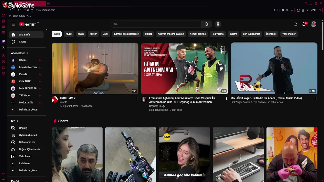Click the VPN badge in address bar

pos(26,10)
